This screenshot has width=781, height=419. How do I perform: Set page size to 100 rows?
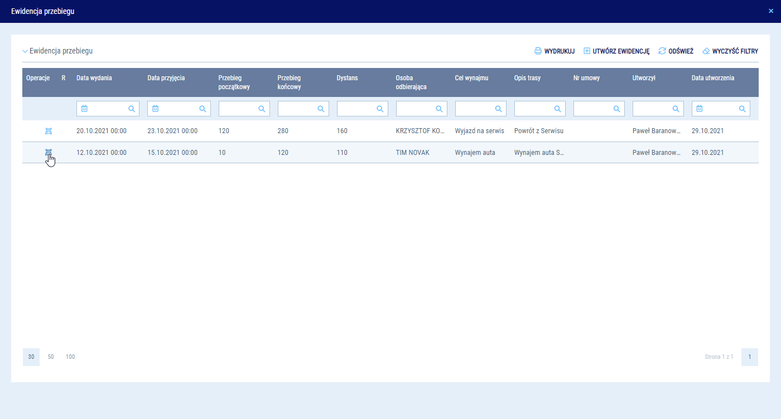[70, 357]
